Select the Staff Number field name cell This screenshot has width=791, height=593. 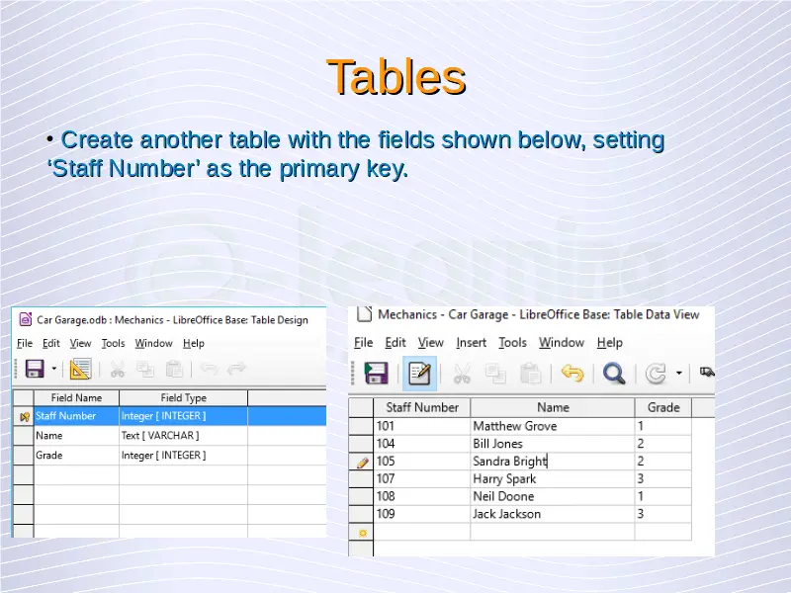[76, 416]
